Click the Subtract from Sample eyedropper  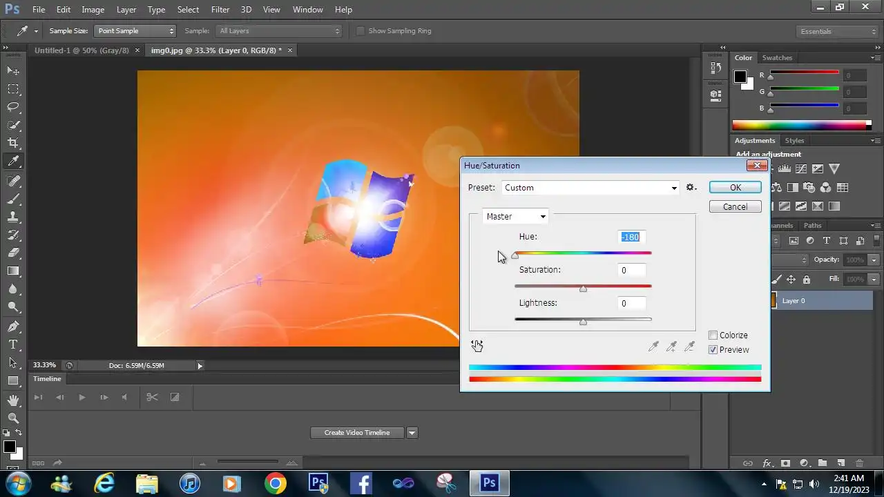(689, 347)
